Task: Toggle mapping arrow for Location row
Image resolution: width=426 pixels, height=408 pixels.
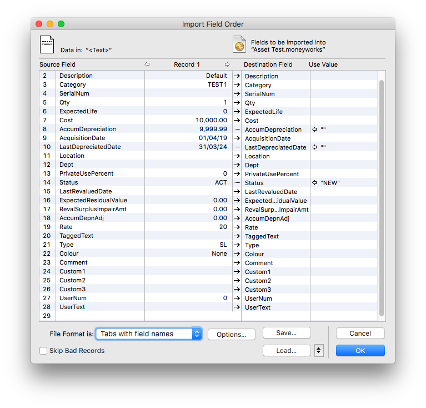Action: point(237,156)
